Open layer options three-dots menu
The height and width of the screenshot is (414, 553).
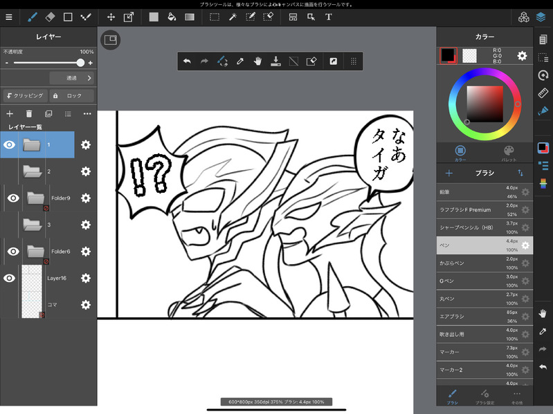click(x=87, y=113)
